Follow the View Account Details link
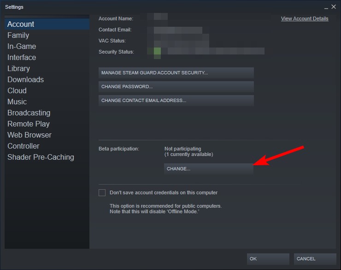This screenshot has height=270, width=341. (305, 19)
